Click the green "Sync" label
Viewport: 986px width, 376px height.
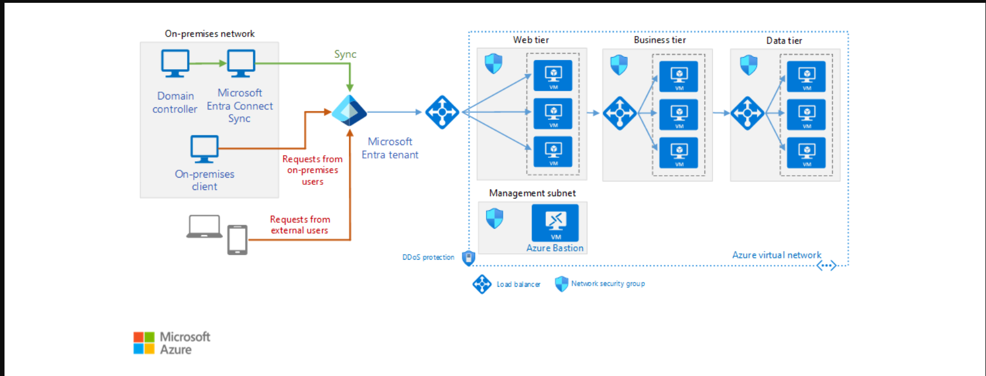pos(345,55)
